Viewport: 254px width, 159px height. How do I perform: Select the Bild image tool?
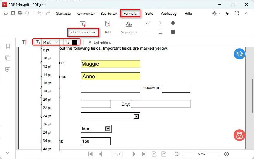pos(108,27)
